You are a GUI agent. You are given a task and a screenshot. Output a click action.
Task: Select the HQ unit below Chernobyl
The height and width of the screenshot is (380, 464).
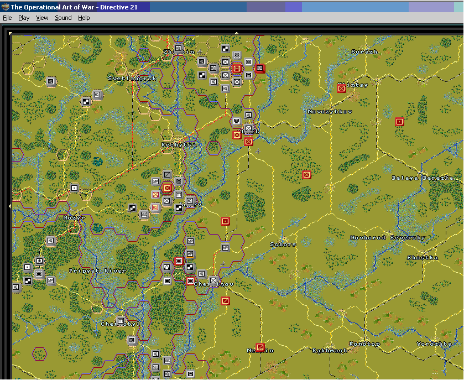tap(132, 340)
